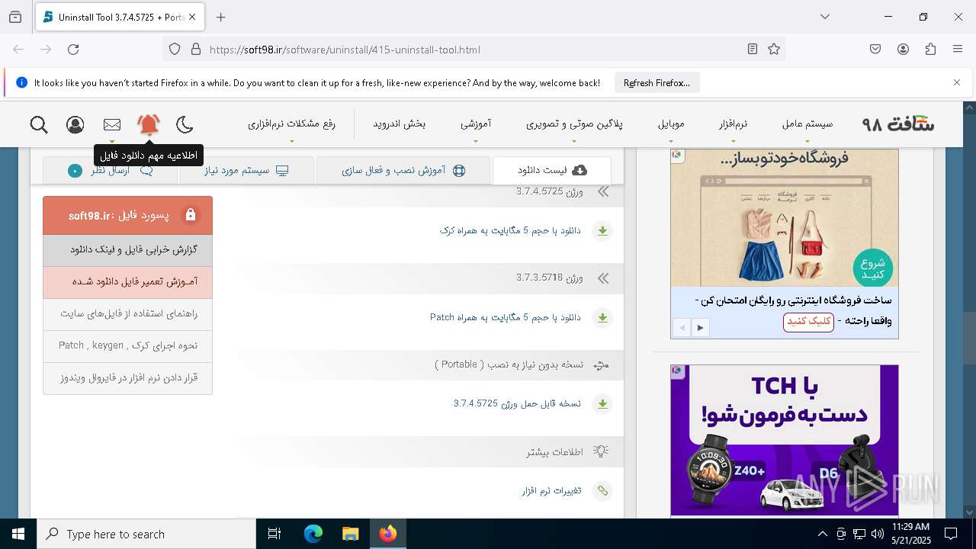
Task: Toggle dark mode moon icon
Action: [x=185, y=124]
